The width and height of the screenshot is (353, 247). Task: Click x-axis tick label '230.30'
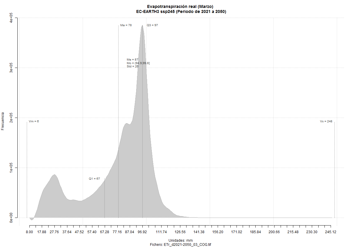[x=312, y=232]
